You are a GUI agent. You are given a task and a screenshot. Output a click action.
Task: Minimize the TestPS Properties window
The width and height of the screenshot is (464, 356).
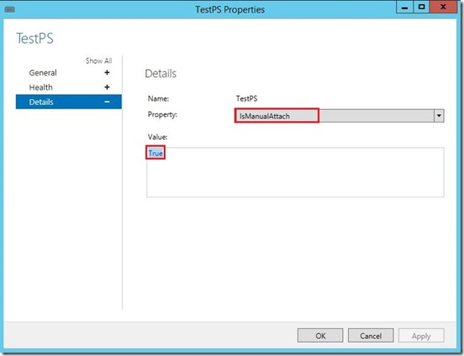click(404, 7)
